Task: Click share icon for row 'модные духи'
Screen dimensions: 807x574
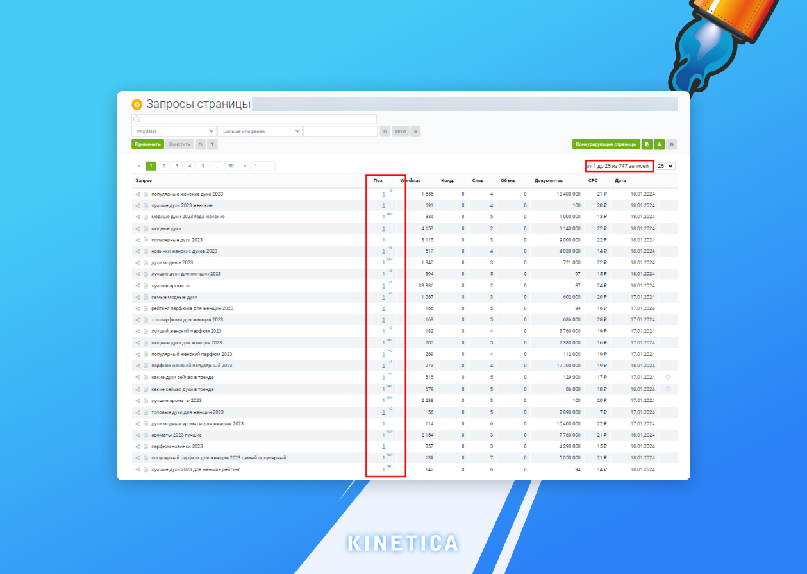Action: (138, 228)
